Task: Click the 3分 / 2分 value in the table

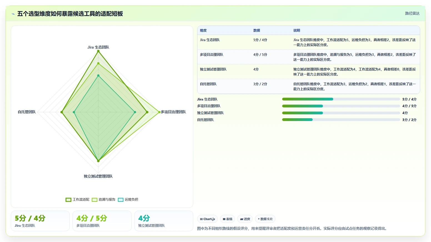Action: (x=260, y=84)
